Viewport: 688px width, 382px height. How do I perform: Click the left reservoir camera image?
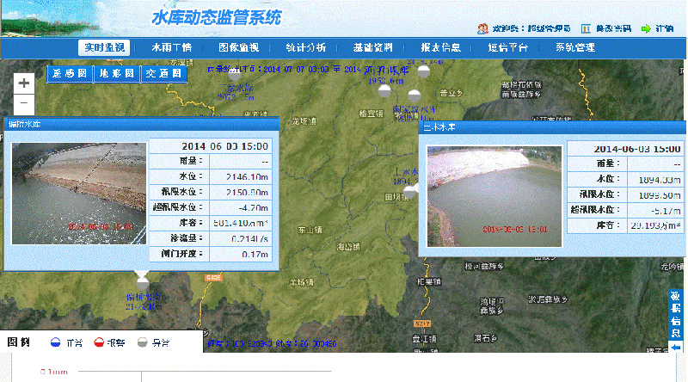coord(79,193)
